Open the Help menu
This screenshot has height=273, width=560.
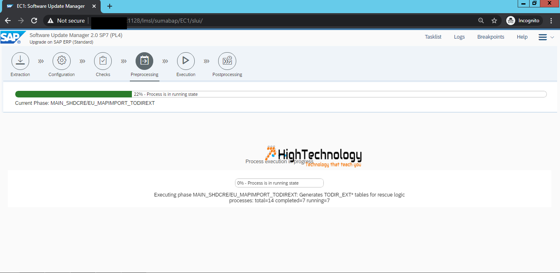pyautogui.click(x=522, y=37)
